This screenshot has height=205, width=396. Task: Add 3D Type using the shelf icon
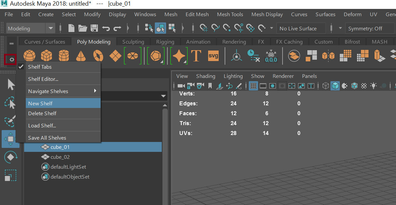tap(196, 56)
